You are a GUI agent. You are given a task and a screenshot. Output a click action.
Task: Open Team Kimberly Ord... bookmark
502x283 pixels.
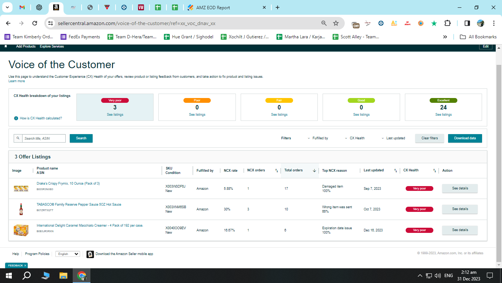click(x=29, y=37)
